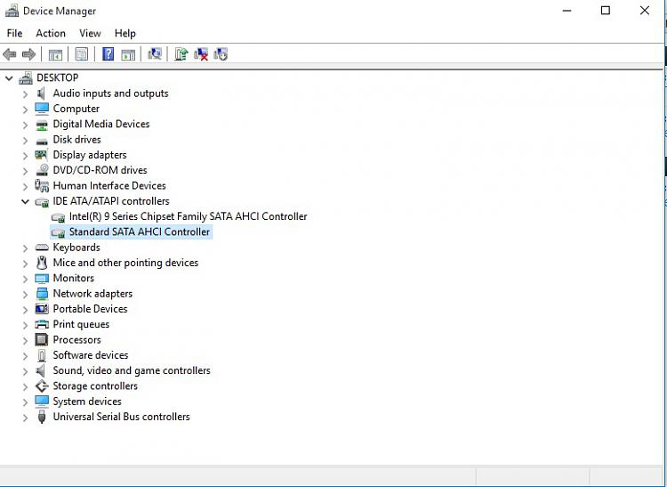Viewport: 667px width, 487px height.
Task: Click Uninstall device icon with red X
Action: pyautogui.click(x=201, y=54)
